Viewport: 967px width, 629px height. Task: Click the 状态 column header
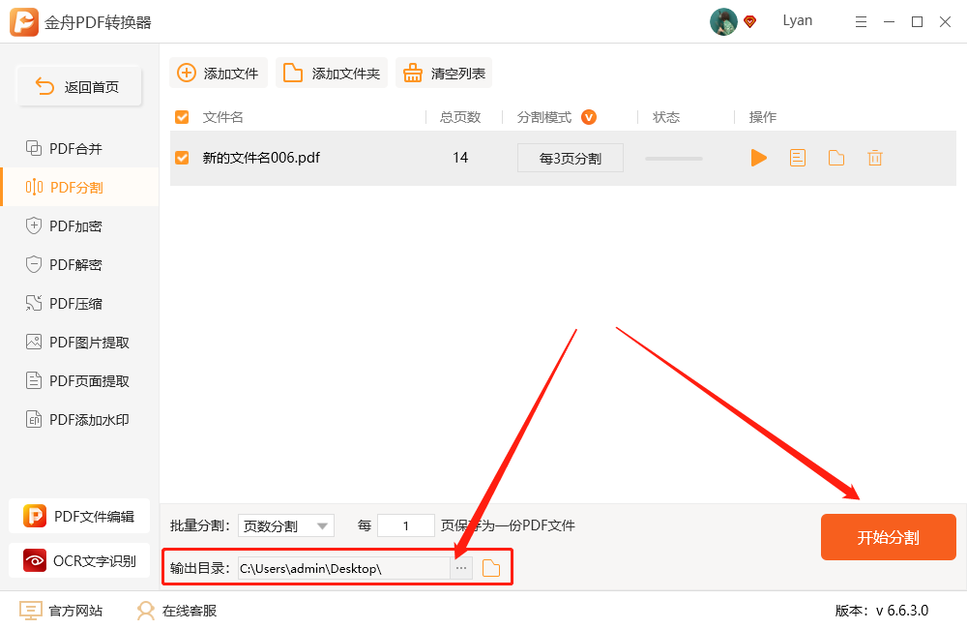(666, 117)
